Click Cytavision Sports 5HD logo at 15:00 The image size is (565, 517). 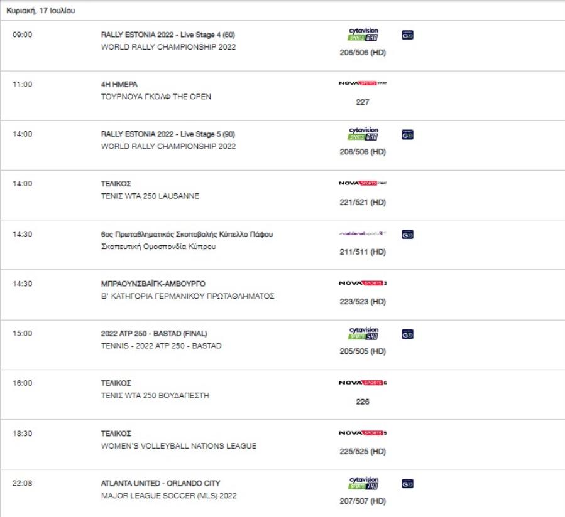(x=363, y=334)
